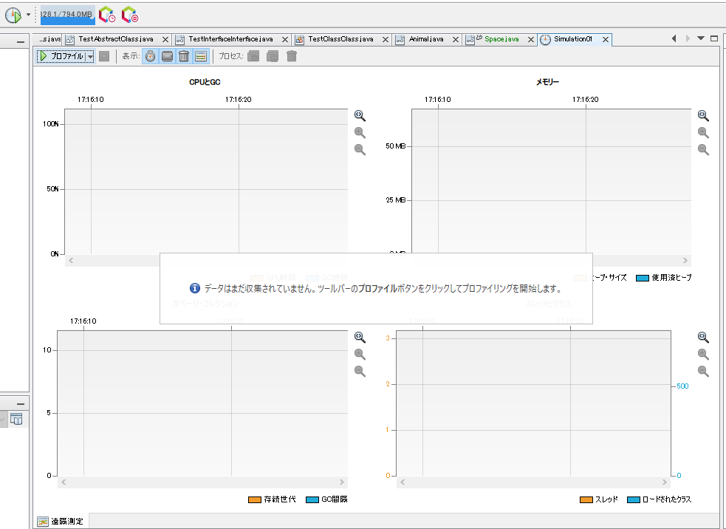
Task: Zoom out on the メモリー chart
Action: pos(703,150)
